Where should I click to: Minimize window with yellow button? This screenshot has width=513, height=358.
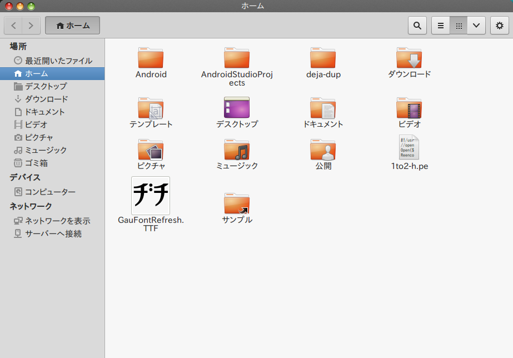point(20,6)
